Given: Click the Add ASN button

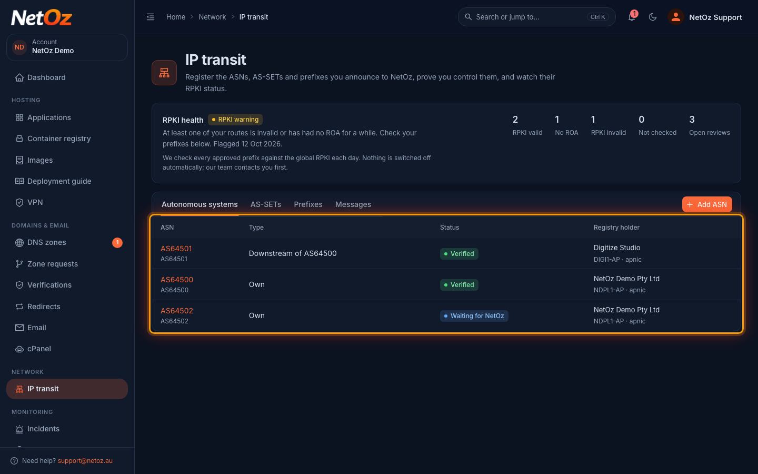Looking at the screenshot, I should 707,204.
